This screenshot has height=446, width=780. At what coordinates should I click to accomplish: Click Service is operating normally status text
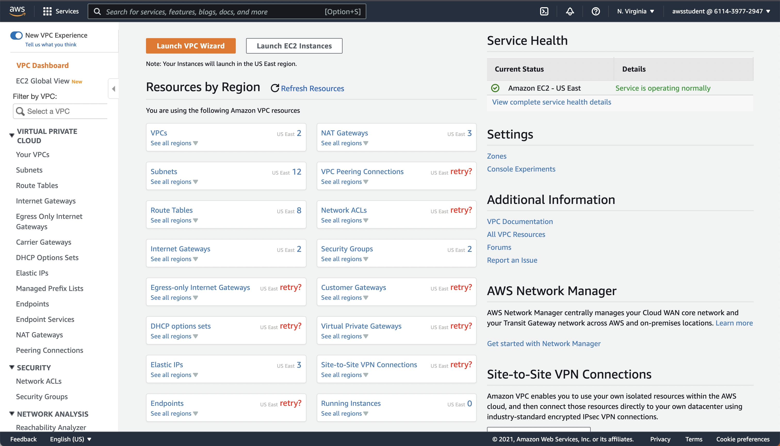(x=663, y=88)
